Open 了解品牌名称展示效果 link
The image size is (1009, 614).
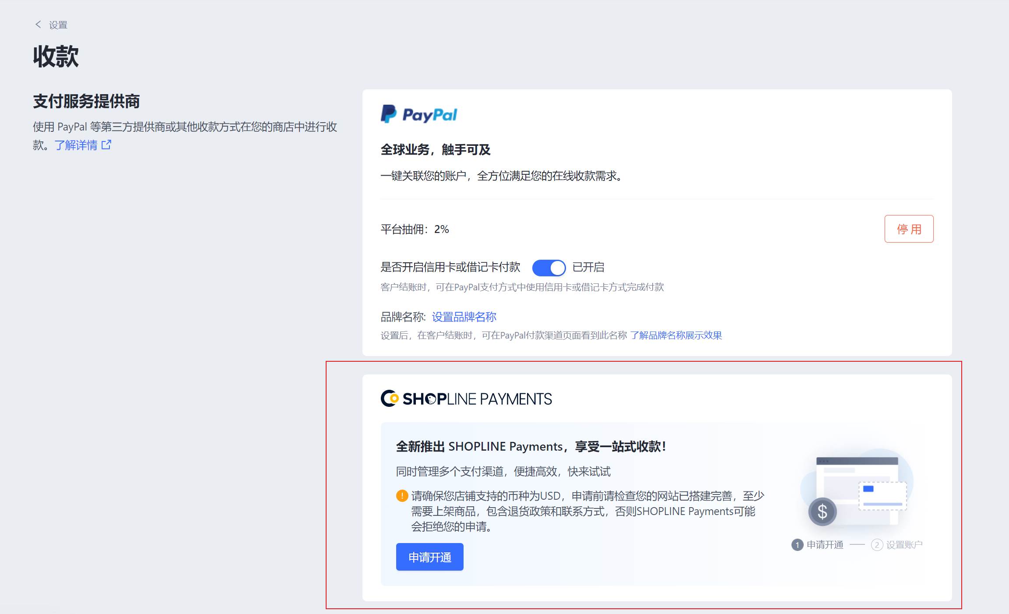[x=676, y=335]
